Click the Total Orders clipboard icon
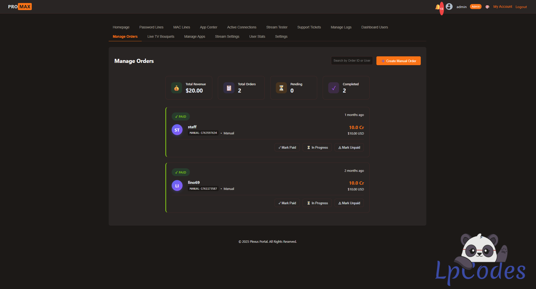536x289 pixels. click(x=229, y=88)
